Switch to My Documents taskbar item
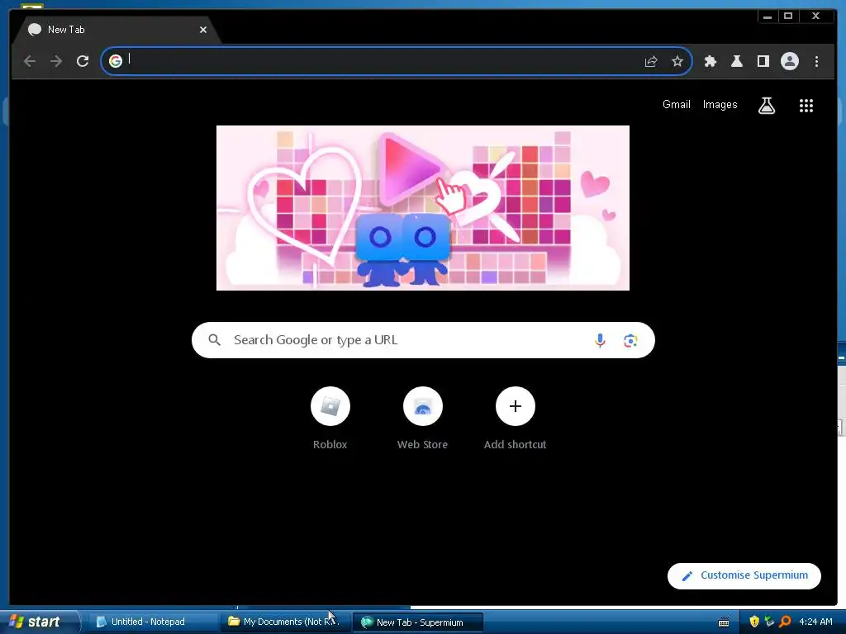This screenshot has width=846, height=634. pos(285,622)
